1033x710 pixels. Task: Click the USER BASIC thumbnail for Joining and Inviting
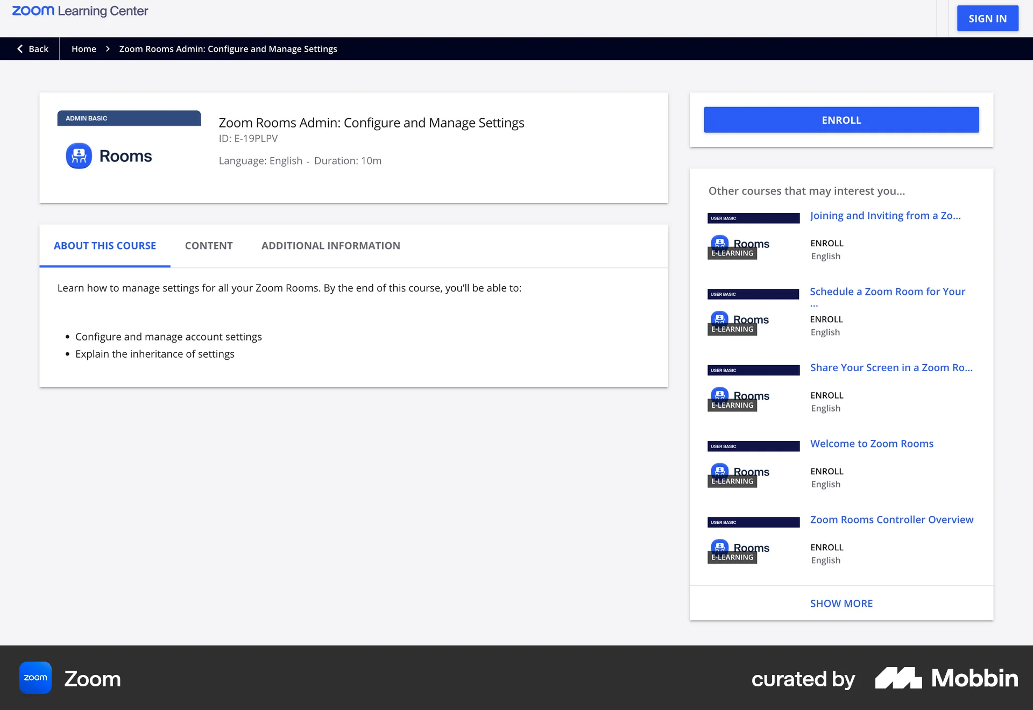tap(753, 218)
